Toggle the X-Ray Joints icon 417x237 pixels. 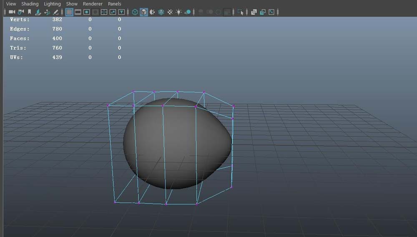271,12
